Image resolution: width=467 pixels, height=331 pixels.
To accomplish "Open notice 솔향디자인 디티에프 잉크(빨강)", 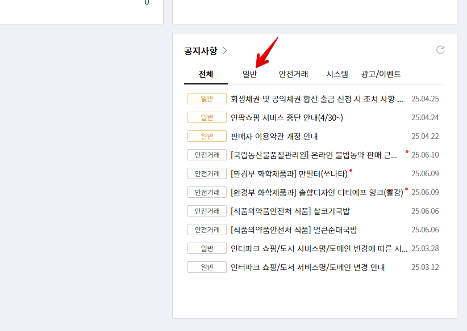I will [317, 193].
